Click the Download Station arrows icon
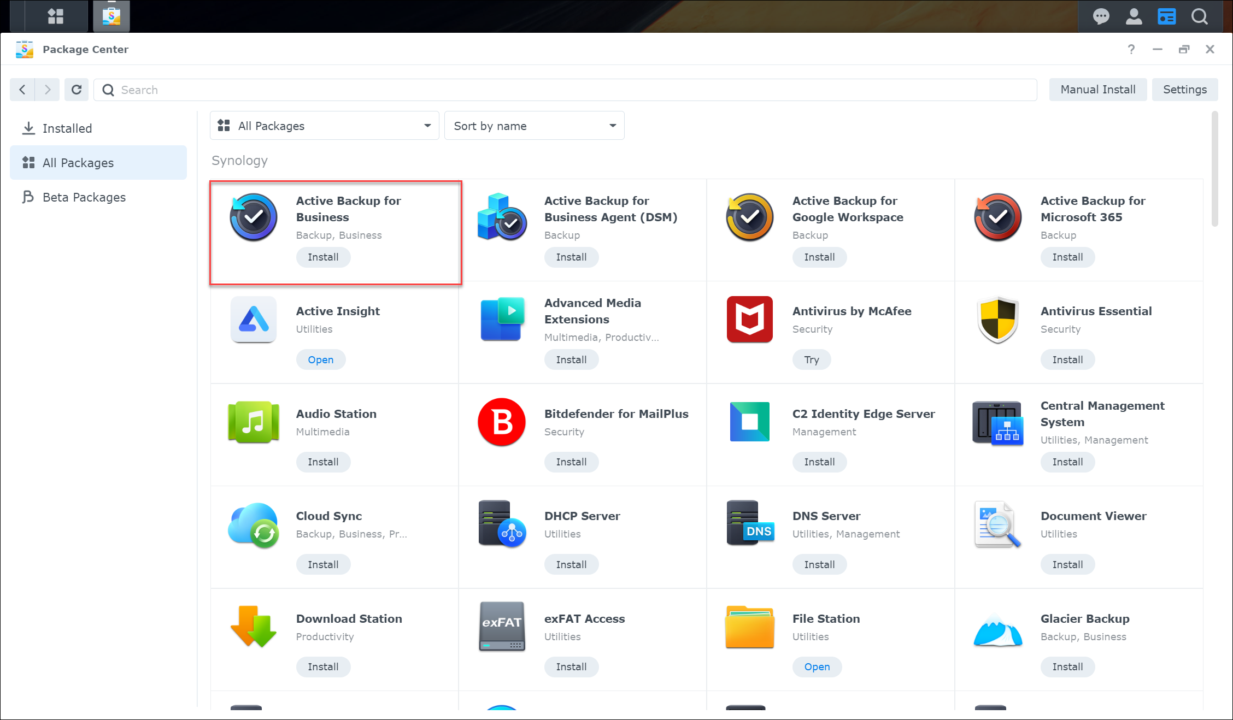The image size is (1233, 720). (x=253, y=627)
